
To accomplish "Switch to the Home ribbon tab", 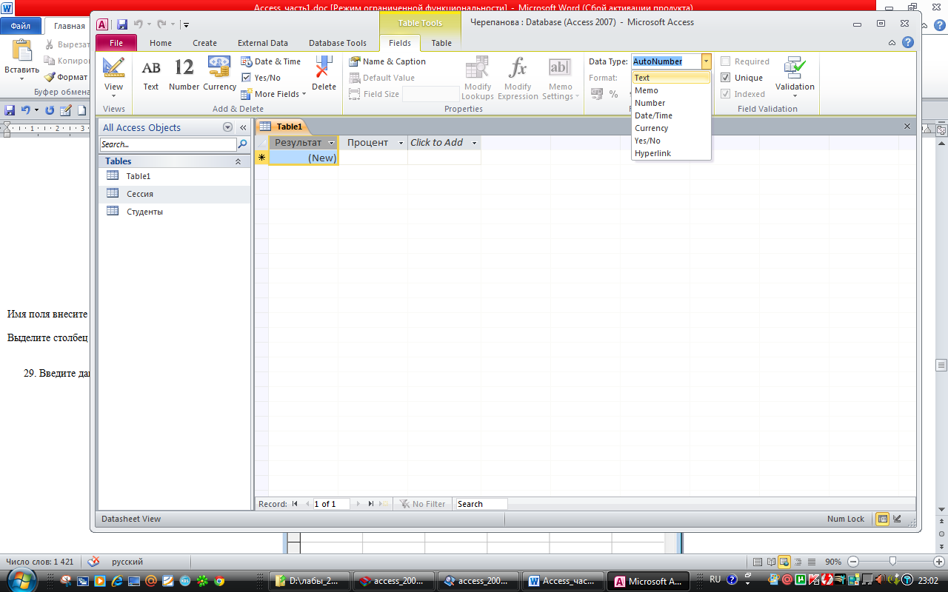I will coord(161,43).
